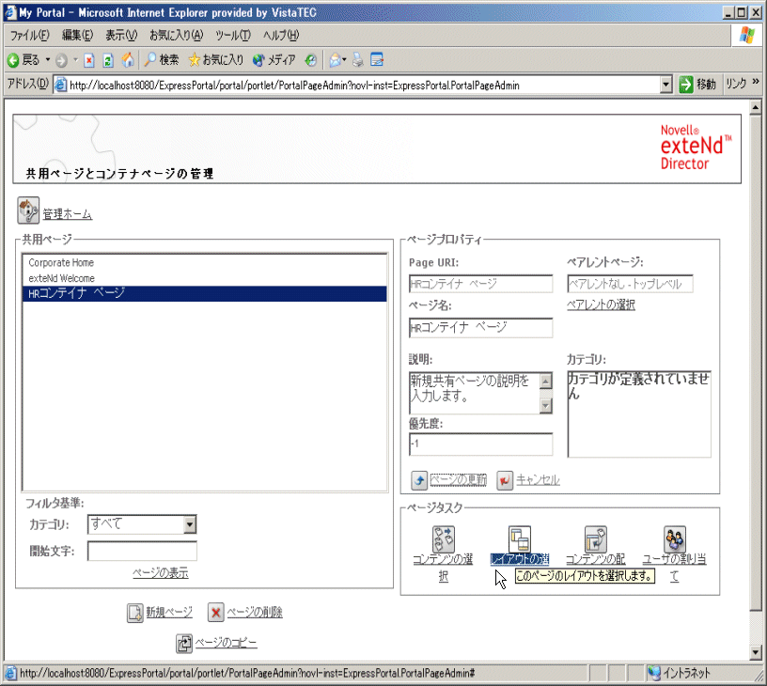767x686 pixels.
Task: Click the ページ名 (page name) input field
Action: coord(481,327)
